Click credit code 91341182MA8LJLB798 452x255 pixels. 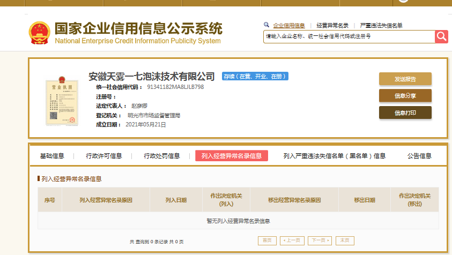(x=175, y=87)
